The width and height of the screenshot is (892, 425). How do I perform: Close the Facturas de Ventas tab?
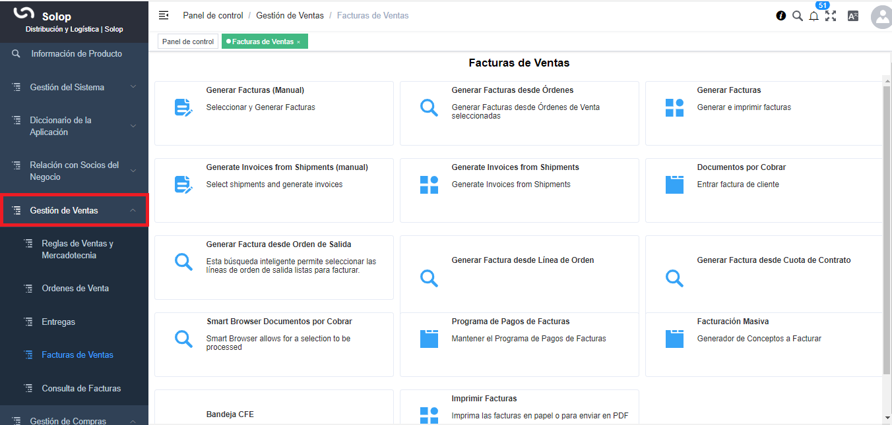pos(298,42)
